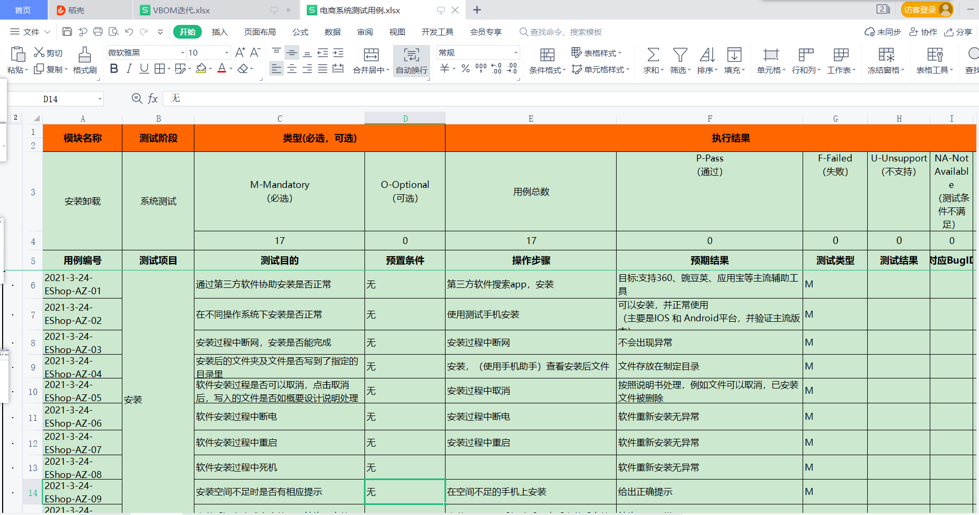The width and height of the screenshot is (979, 515).
Task: Click the Freeze Panes (冻结窗格) icon
Action: pyautogui.click(x=886, y=55)
